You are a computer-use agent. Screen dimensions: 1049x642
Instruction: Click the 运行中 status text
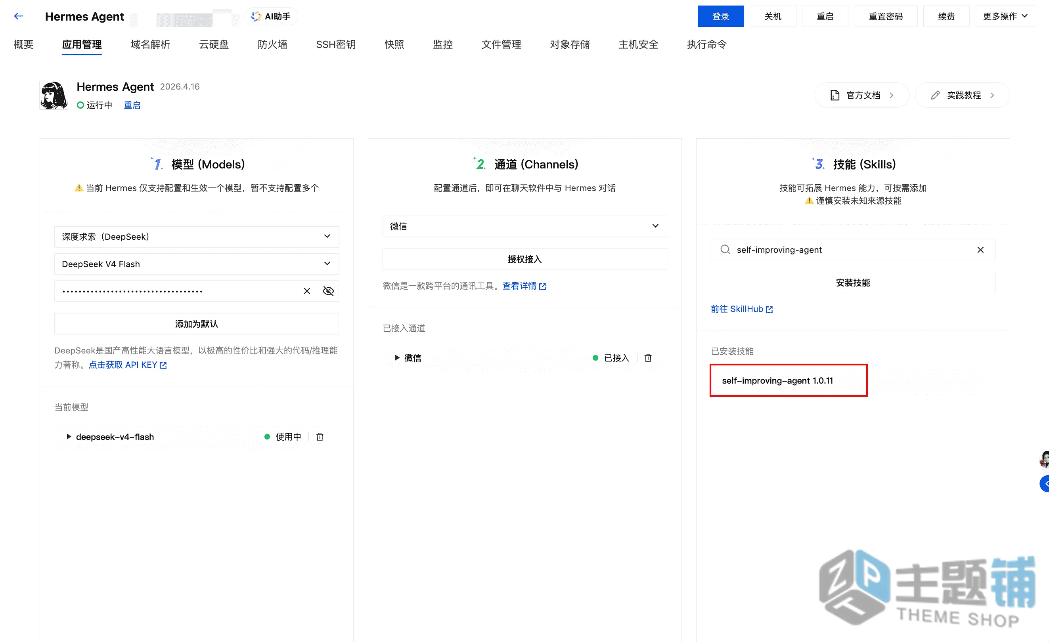tap(99, 105)
